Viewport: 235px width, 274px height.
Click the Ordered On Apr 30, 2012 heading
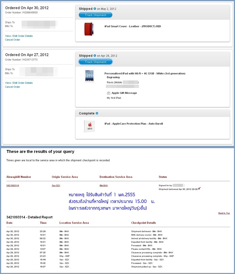(x=27, y=8)
